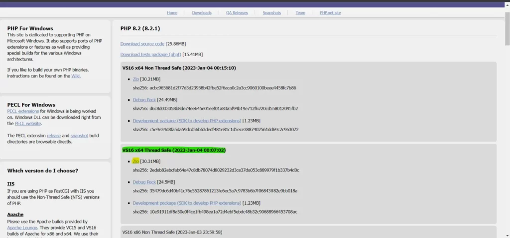
Task: Download Debug Pack under x64 Thread Safe
Action: coord(144,182)
